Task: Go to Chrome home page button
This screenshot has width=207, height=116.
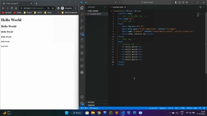Action: [x=16, y=8]
